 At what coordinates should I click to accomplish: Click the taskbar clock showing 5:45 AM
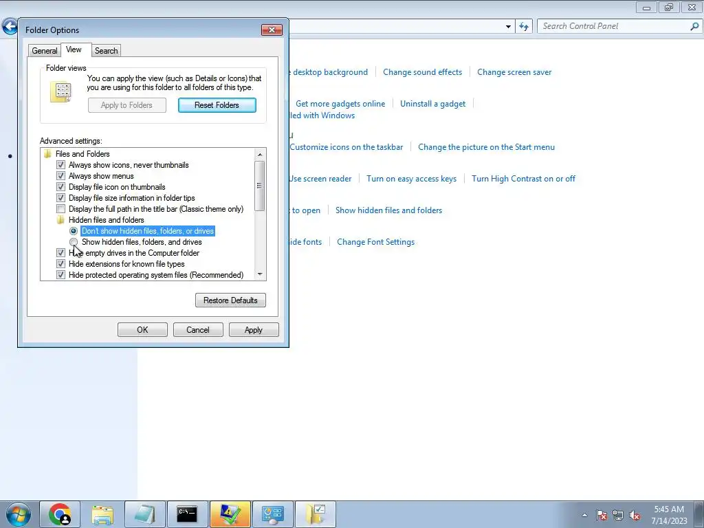[x=669, y=515]
